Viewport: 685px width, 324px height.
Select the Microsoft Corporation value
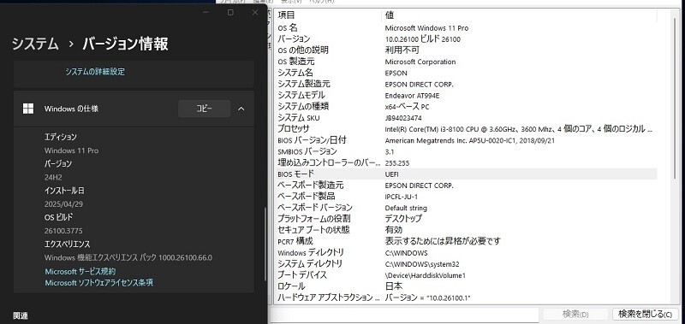coord(420,62)
